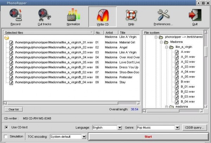
Task: Maximize the PhonoRipper window
Action: pyautogui.click(x=203, y=3)
